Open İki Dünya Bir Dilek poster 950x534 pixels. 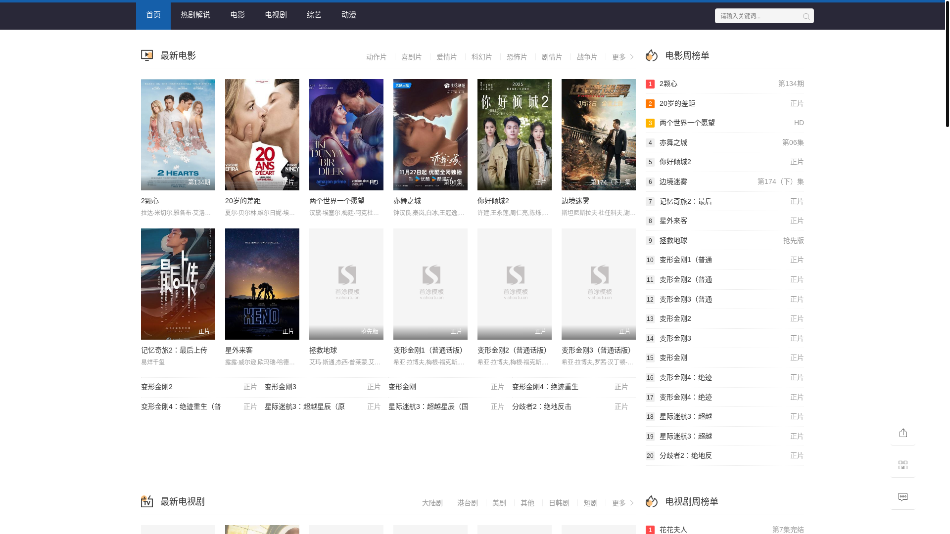pos(346,134)
